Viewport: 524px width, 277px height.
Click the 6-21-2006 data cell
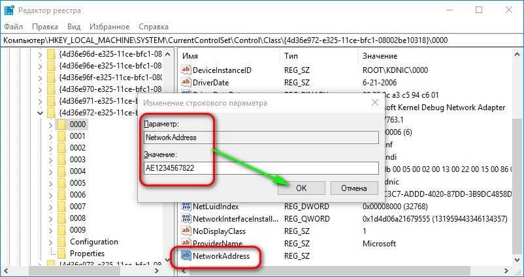(379, 82)
